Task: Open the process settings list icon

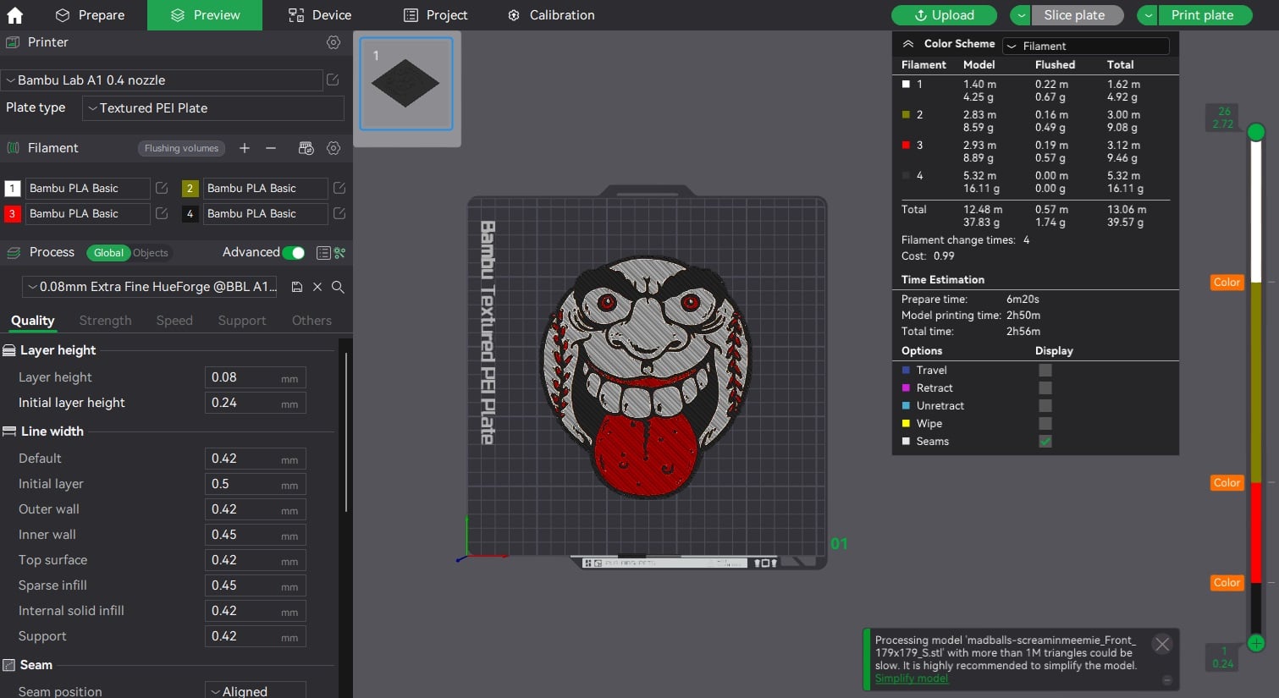Action: pos(323,253)
